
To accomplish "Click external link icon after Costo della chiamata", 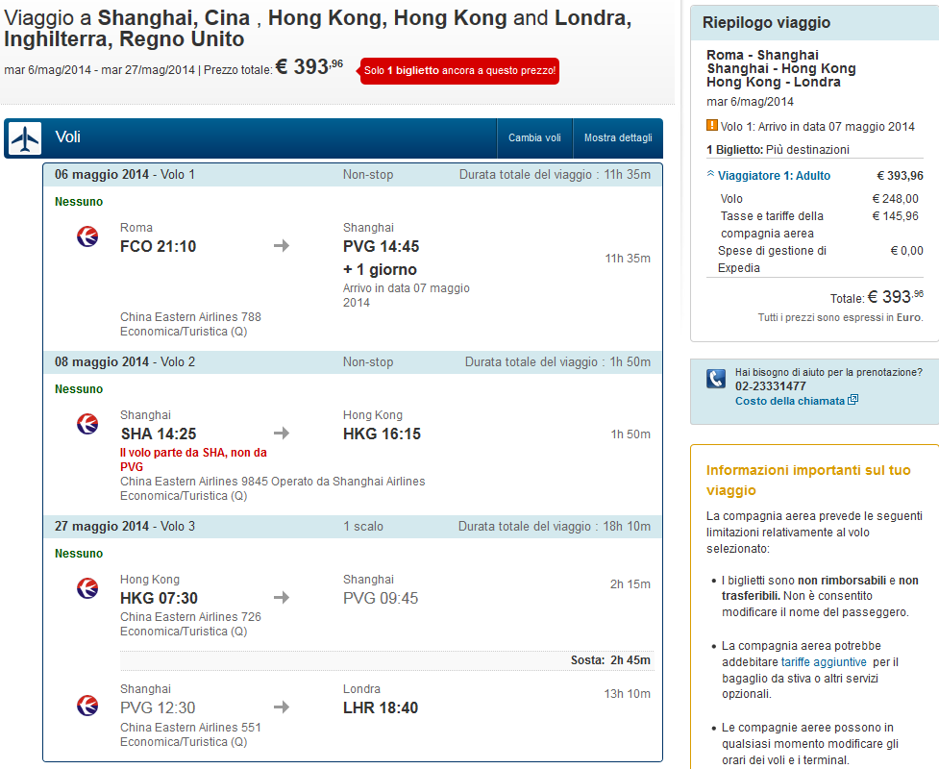I will pyautogui.click(x=853, y=400).
